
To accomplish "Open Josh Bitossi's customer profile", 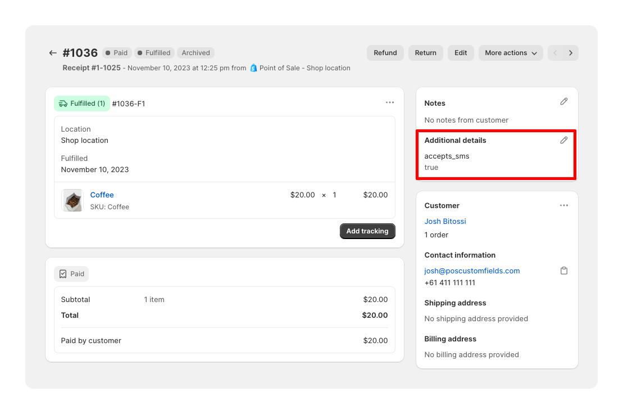I will tap(445, 221).
